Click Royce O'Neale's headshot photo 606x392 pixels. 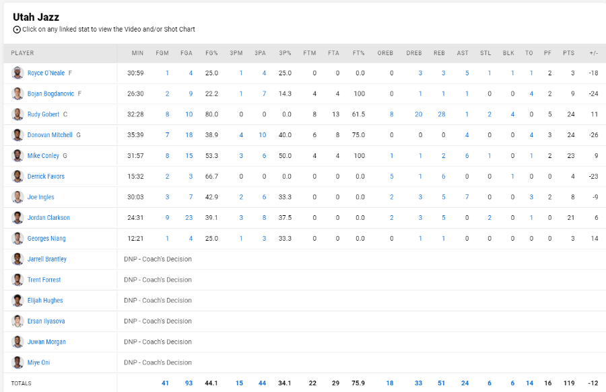click(18, 73)
